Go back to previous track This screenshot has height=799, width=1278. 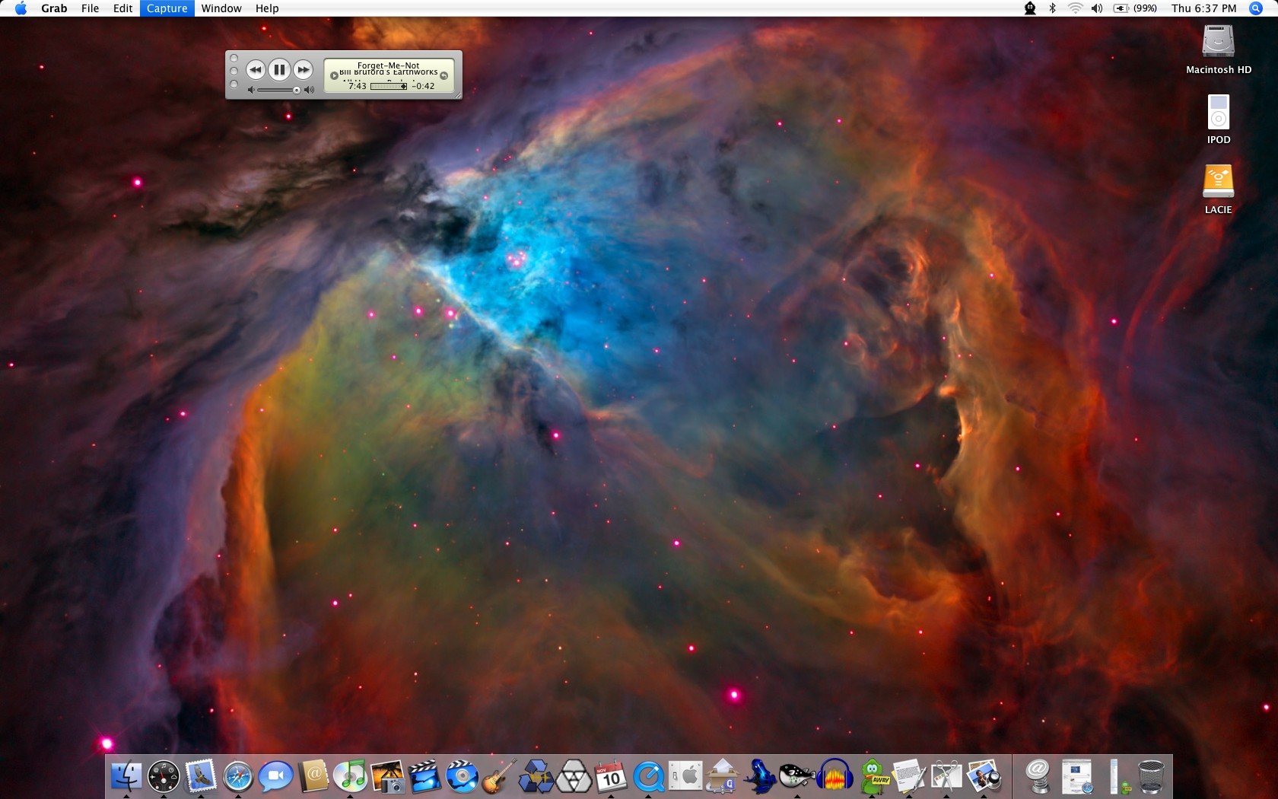click(256, 70)
